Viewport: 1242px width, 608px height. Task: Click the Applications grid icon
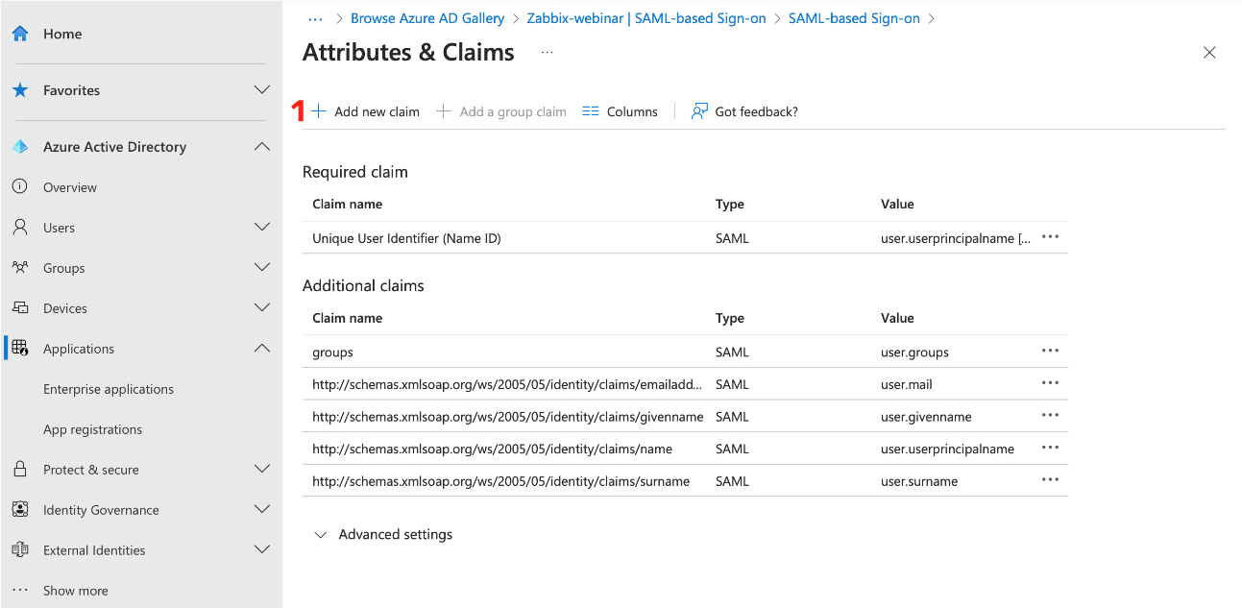tap(19, 348)
